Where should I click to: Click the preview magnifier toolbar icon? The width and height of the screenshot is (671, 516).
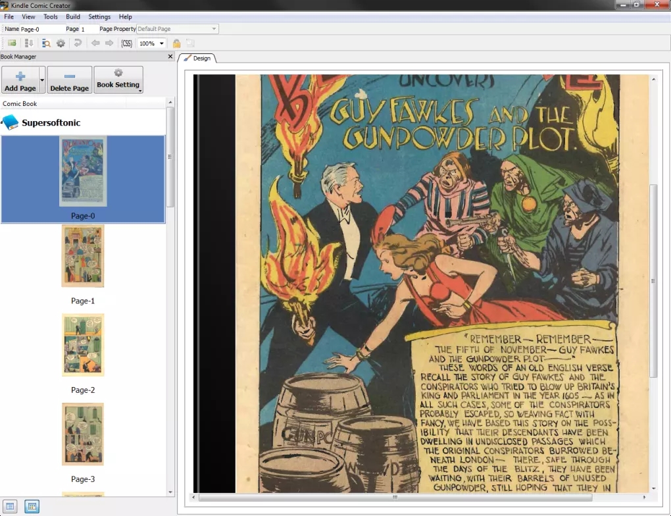pyautogui.click(x=46, y=43)
